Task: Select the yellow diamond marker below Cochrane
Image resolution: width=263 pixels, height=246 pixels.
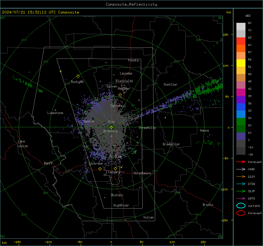Action: pyautogui.click(x=100, y=169)
